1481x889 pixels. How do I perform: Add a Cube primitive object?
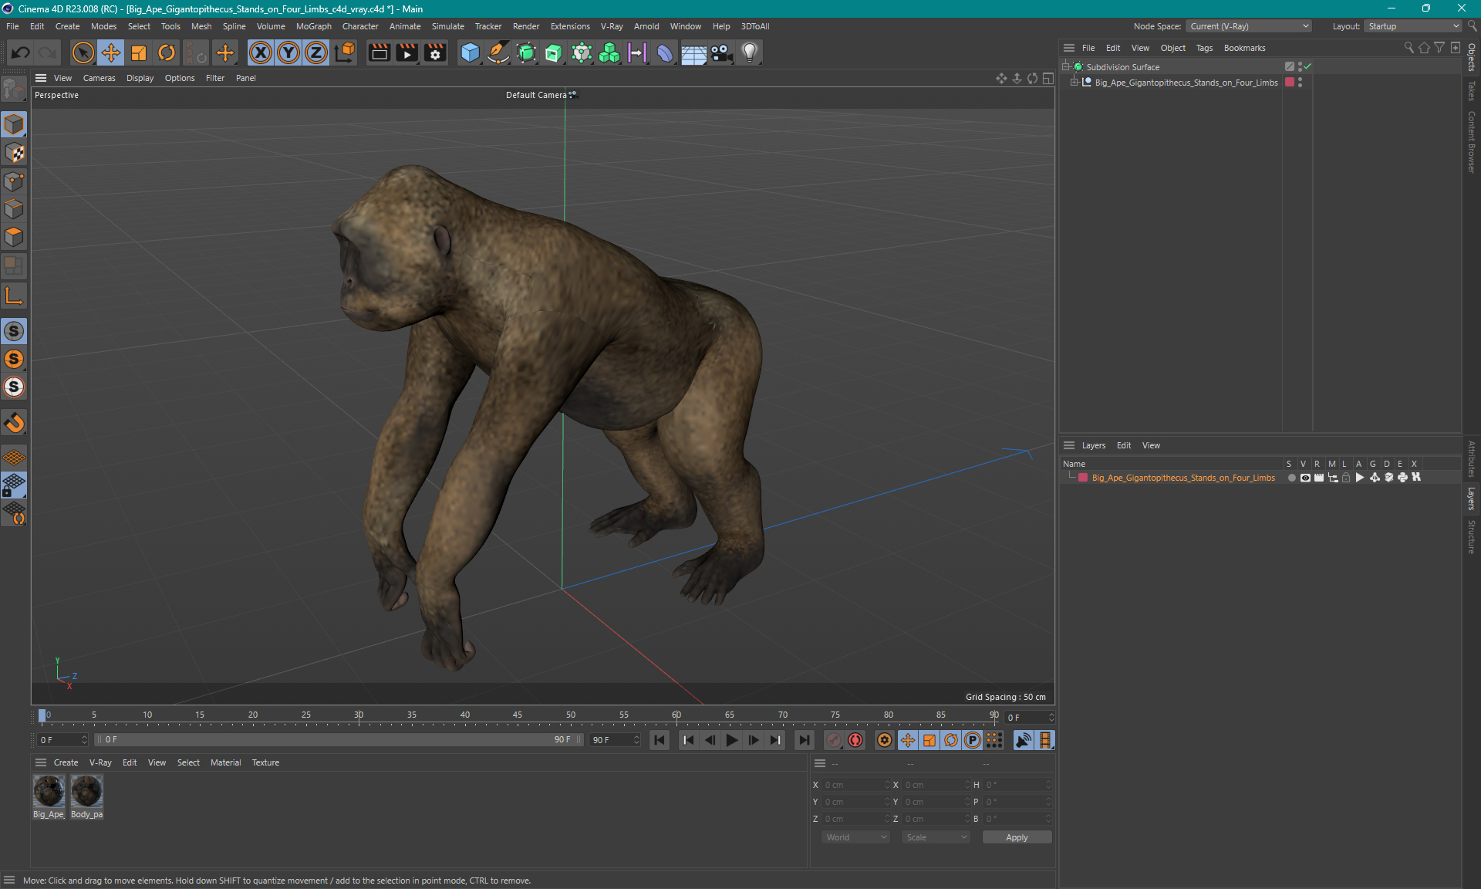click(470, 52)
